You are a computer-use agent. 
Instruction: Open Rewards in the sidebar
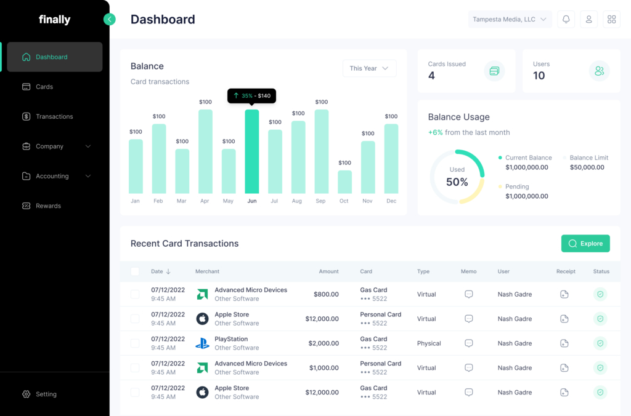(x=48, y=206)
